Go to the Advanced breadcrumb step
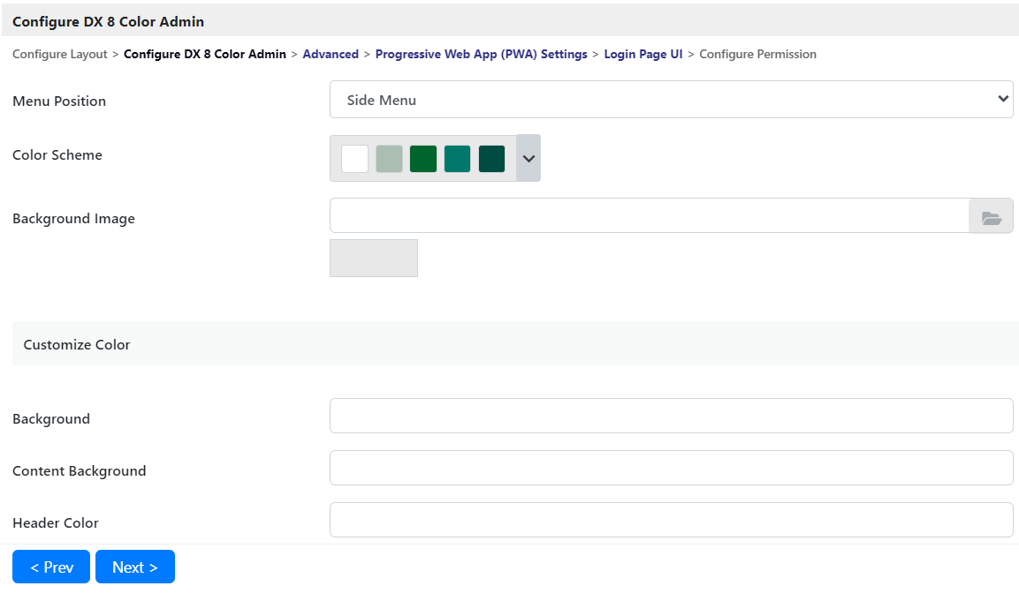This screenshot has height=601, width=1019. click(x=331, y=55)
